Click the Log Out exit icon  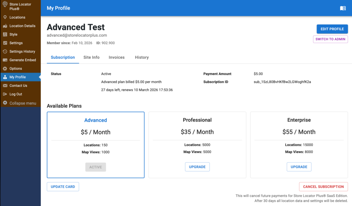tap(5, 94)
